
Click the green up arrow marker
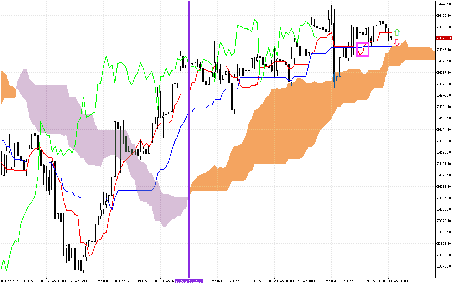[397, 32]
